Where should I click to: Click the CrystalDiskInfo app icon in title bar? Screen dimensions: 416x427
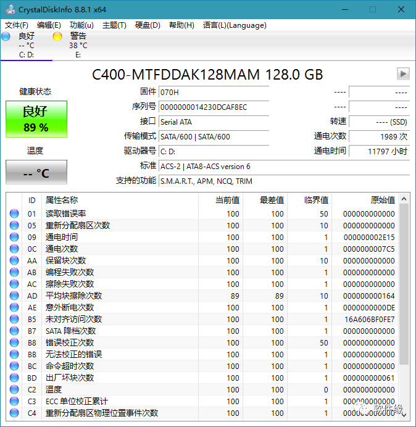click(10, 9)
